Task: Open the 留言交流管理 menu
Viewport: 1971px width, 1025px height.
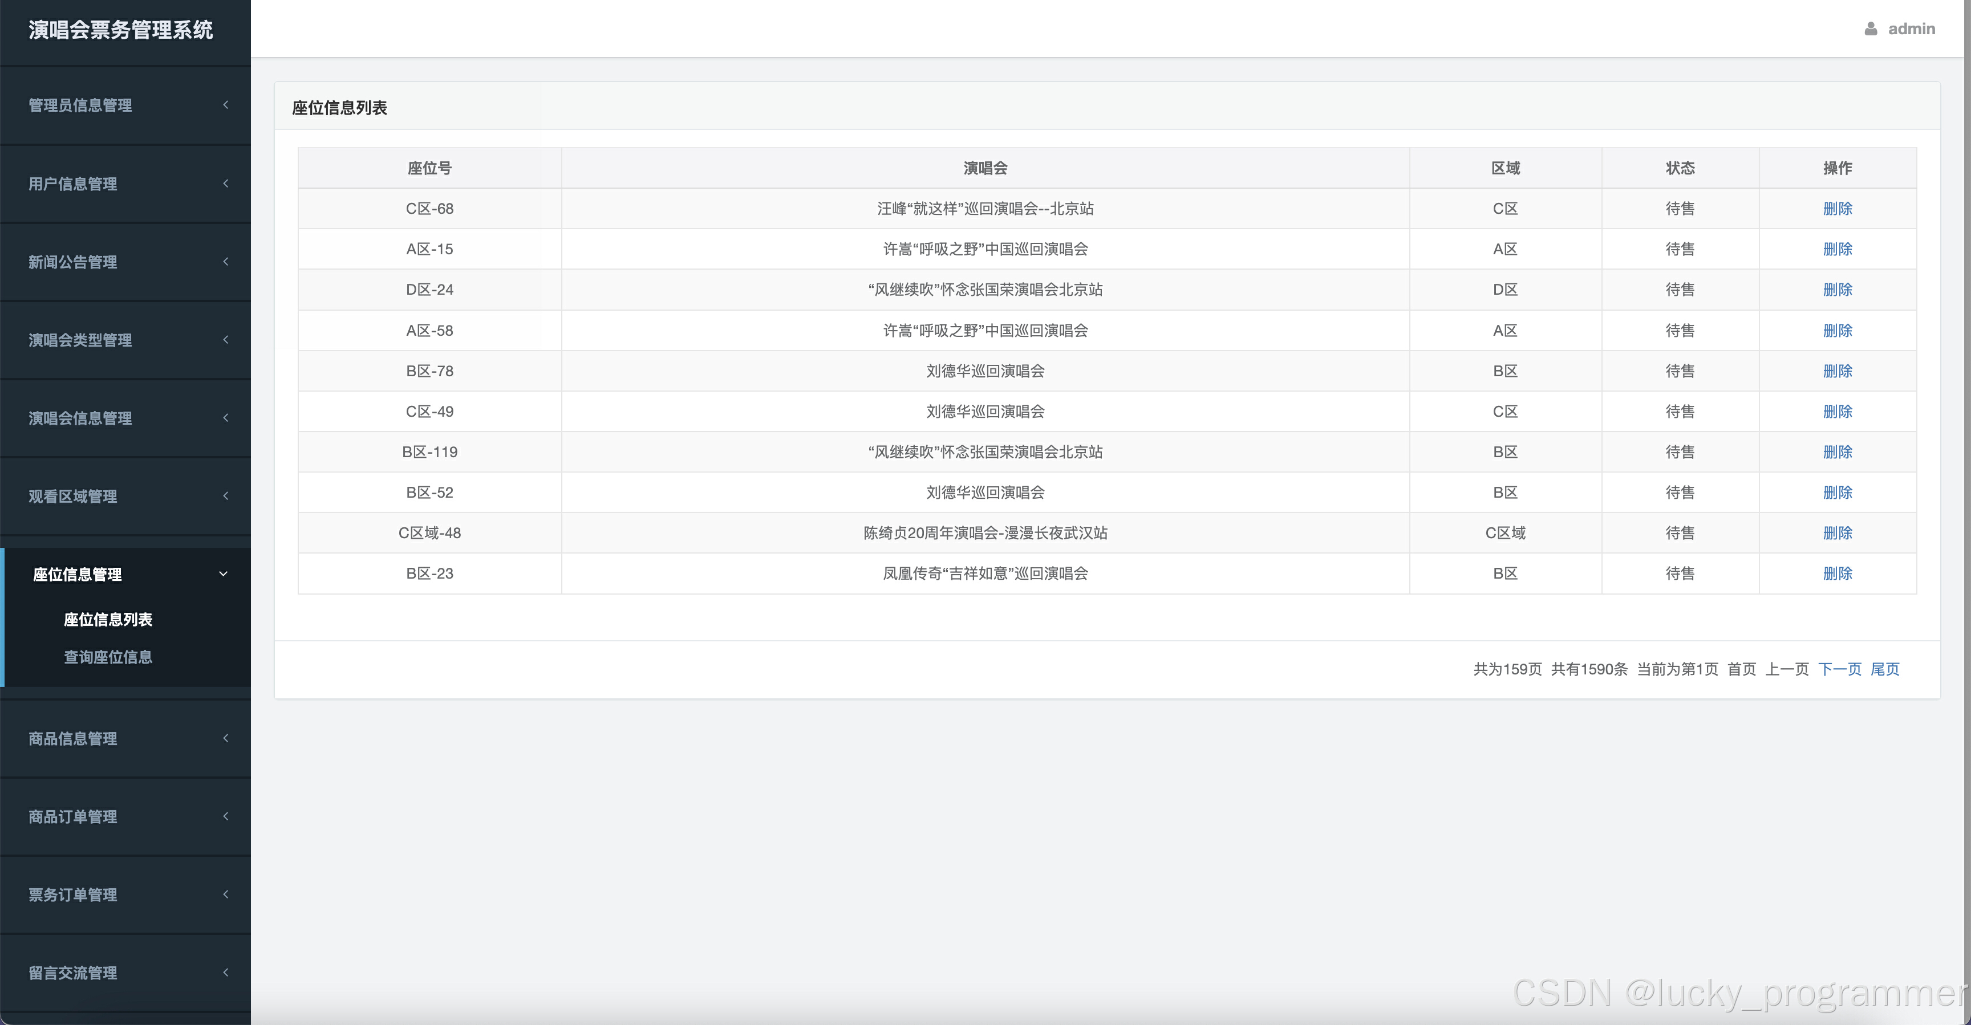Action: (74, 973)
